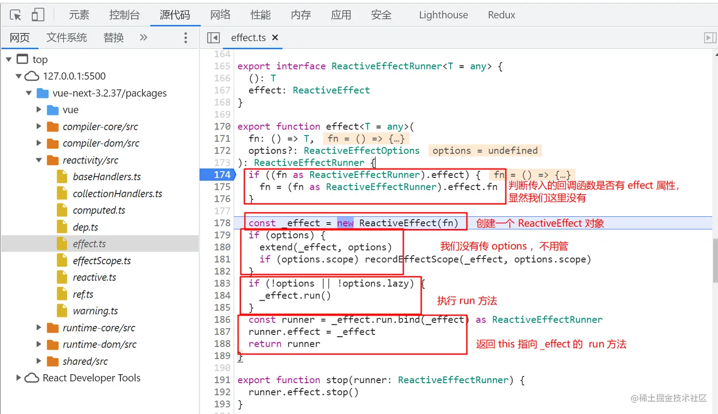The height and width of the screenshot is (414, 718).
Task: Set a breakpoint on line number 186
Action: [x=222, y=320]
